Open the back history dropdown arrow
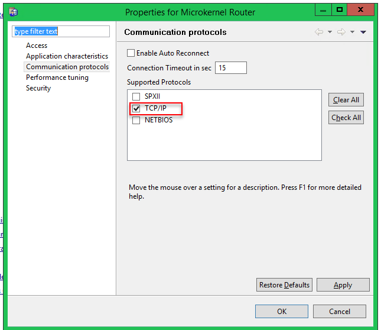The width and height of the screenshot is (381, 330). point(330,32)
